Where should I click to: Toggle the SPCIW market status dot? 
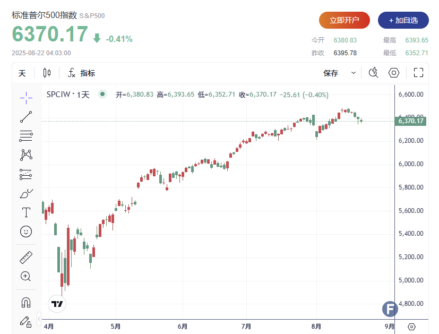pyautogui.click(x=103, y=95)
